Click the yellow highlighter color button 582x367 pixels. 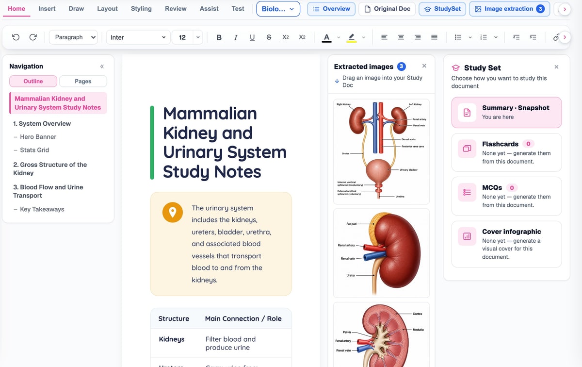point(352,37)
